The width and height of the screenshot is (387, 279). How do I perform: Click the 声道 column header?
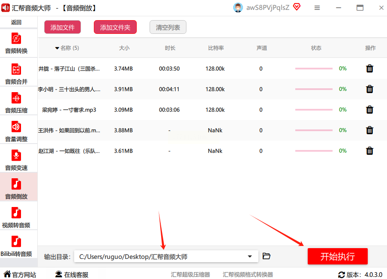click(x=261, y=48)
